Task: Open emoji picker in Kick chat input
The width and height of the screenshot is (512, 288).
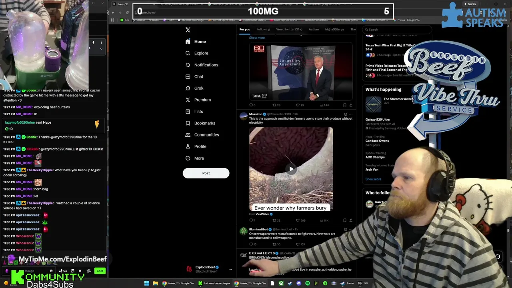Action: pos(51,271)
